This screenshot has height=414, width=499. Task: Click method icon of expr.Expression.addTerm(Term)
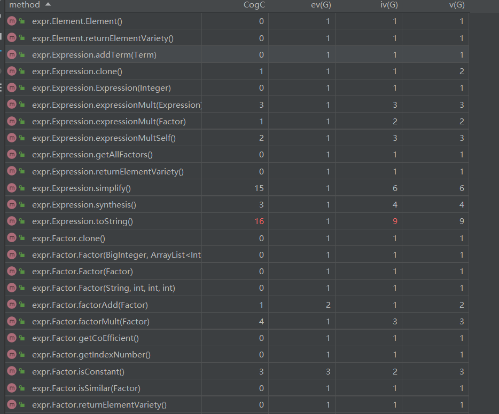click(x=12, y=54)
